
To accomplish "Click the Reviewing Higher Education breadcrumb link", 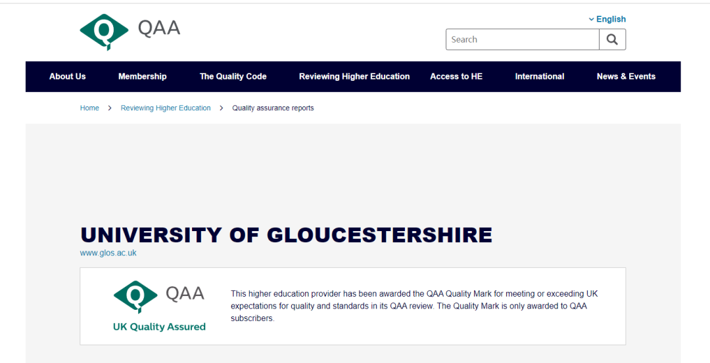I will 166,108.
